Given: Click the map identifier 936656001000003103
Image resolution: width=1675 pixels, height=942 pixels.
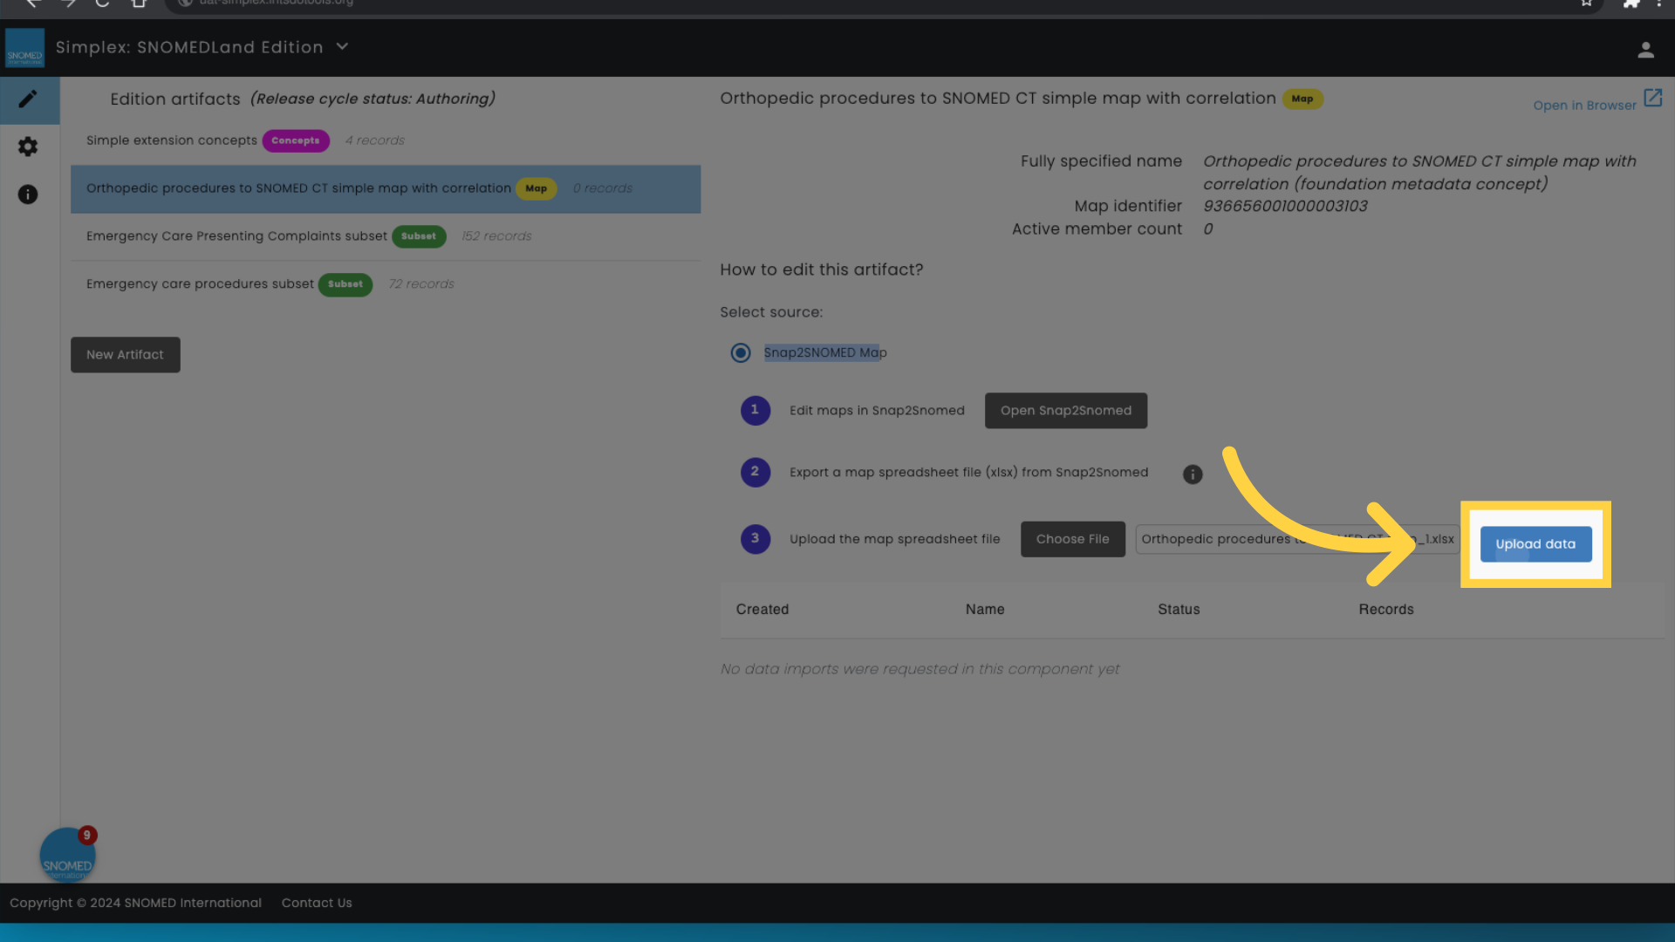Looking at the screenshot, I should tap(1285, 207).
